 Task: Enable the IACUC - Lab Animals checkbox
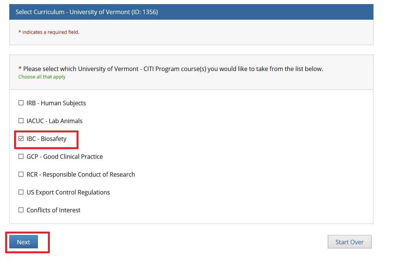[21, 121]
